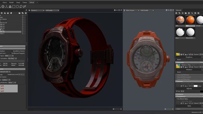Select the polygon lasso selection tool
The image size is (203, 114).
pos(25,6)
